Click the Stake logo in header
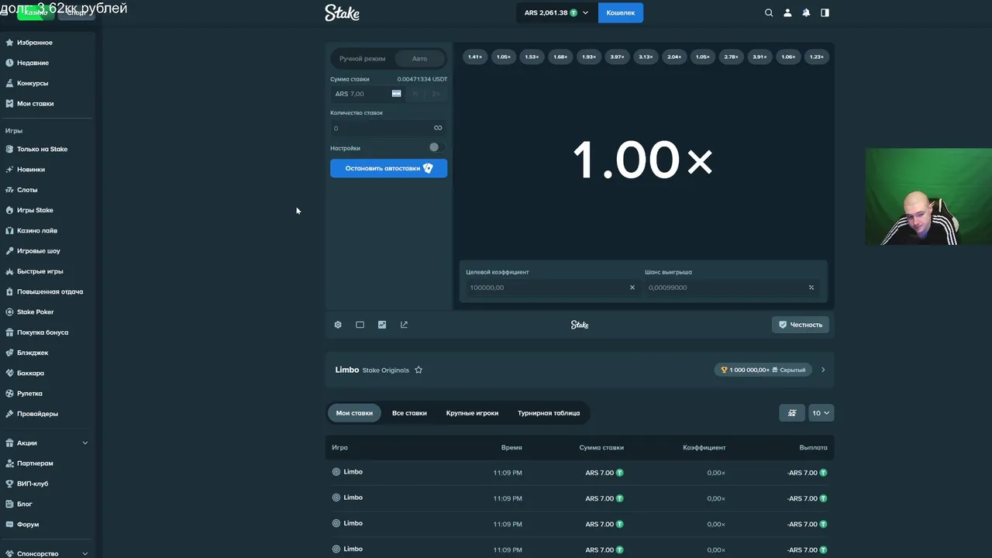992x558 pixels. point(342,12)
